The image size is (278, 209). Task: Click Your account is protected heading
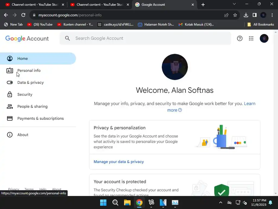(x=120, y=182)
